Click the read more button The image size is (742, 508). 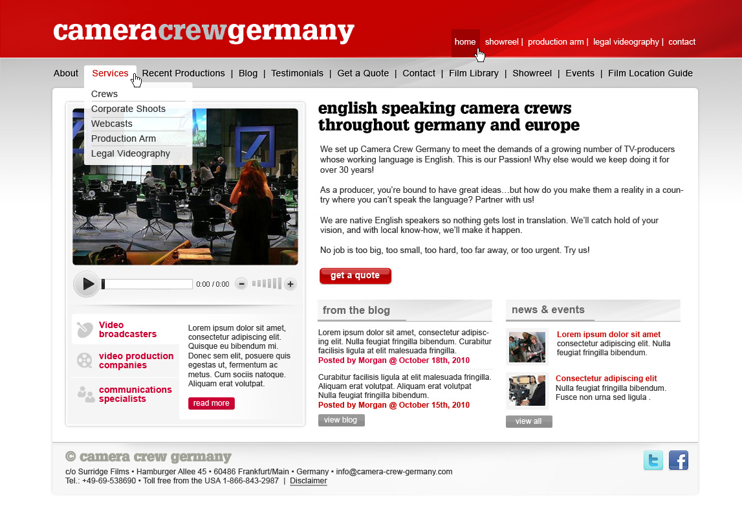coord(211,403)
